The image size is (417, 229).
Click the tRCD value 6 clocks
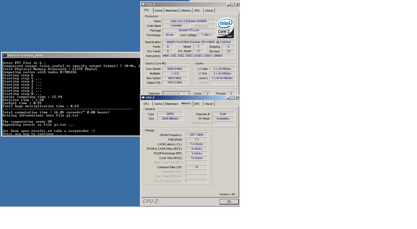(197, 149)
